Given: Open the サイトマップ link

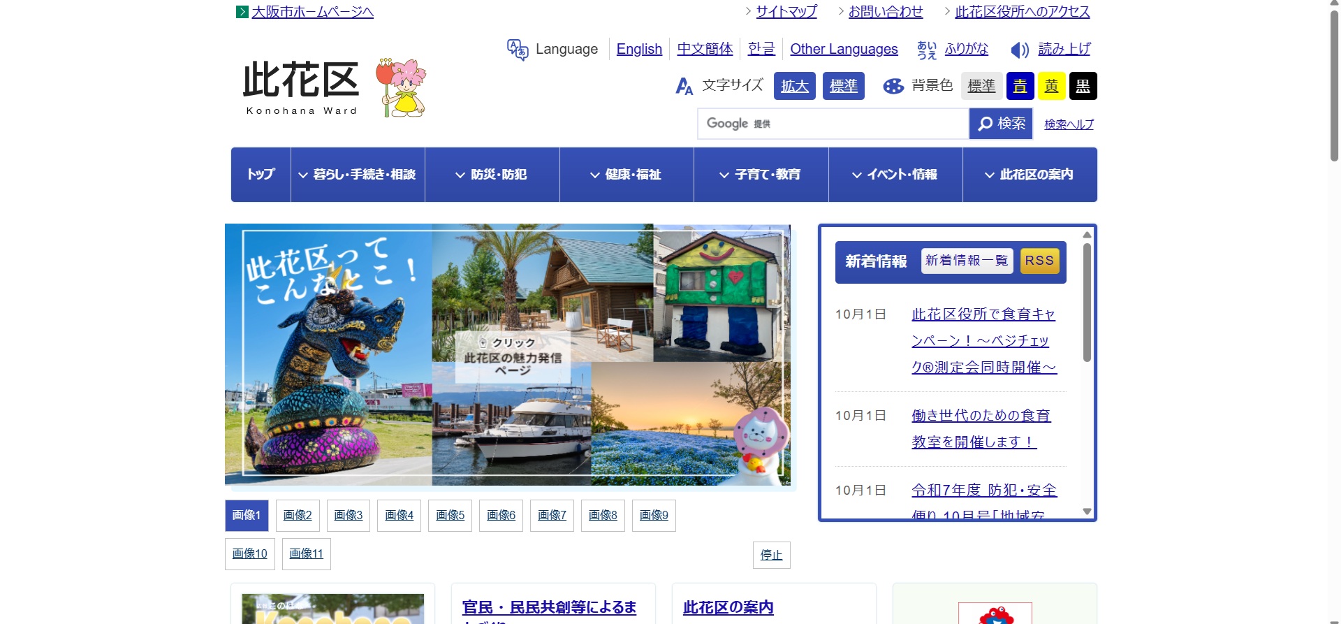Looking at the screenshot, I should 786,12.
